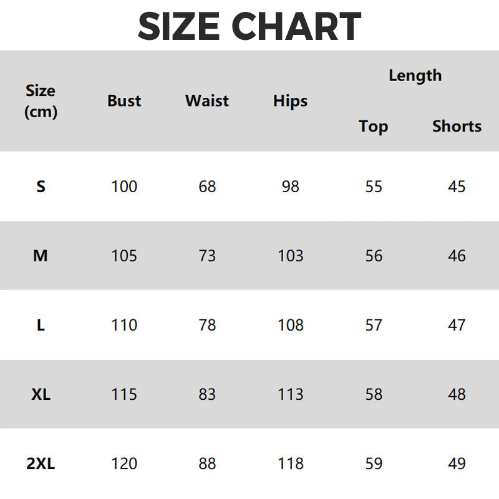Click shorts length 45 for size S
The height and width of the screenshot is (499, 499).
457,187
